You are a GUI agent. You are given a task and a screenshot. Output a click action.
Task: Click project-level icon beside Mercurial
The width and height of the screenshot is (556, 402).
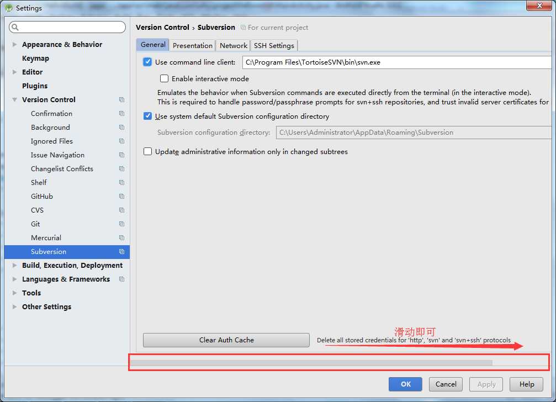pos(121,238)
